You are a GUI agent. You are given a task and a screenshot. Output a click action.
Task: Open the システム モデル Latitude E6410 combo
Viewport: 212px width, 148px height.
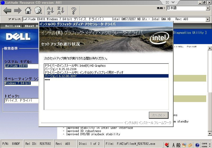(x=22, y=66)
